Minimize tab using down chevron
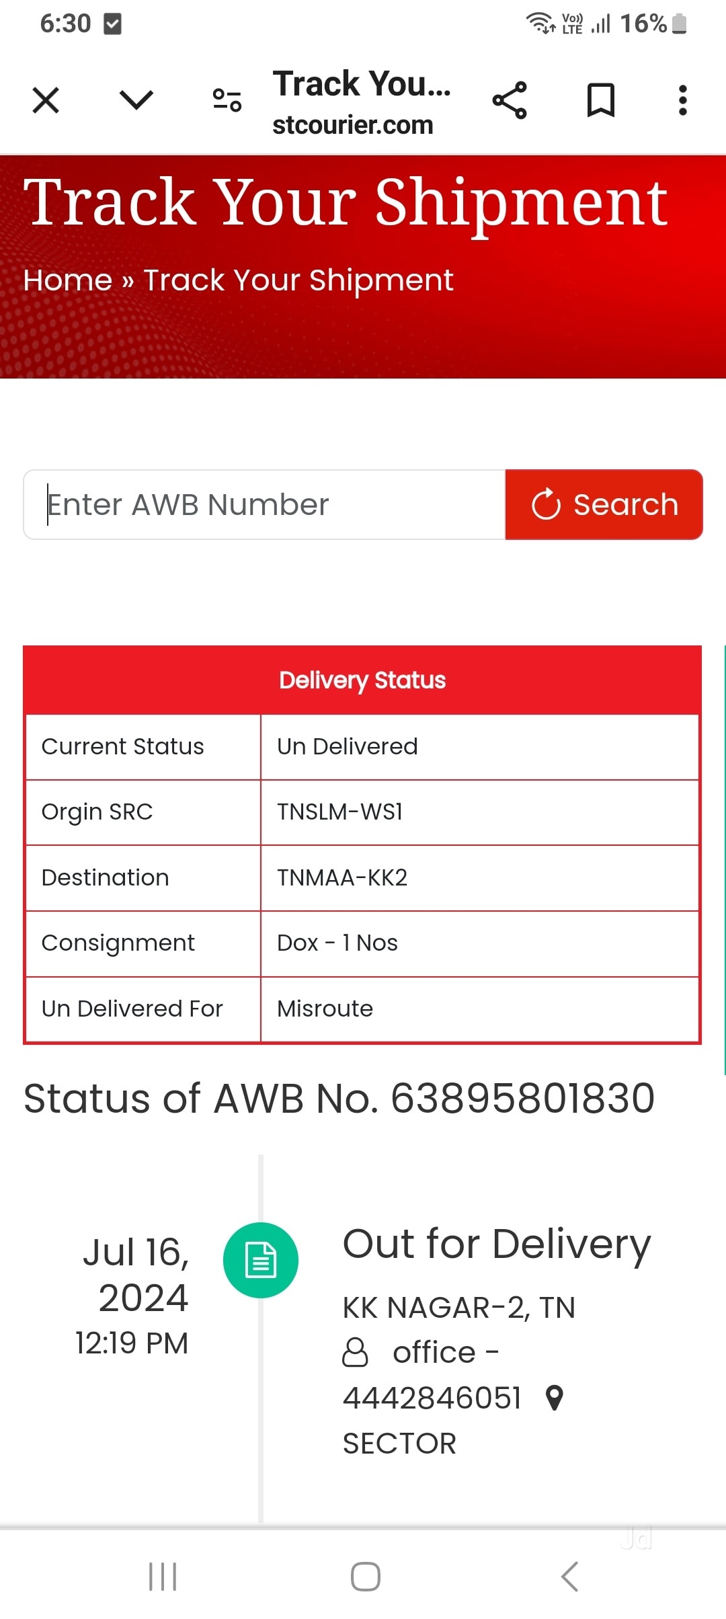 (x=136, y=101)
